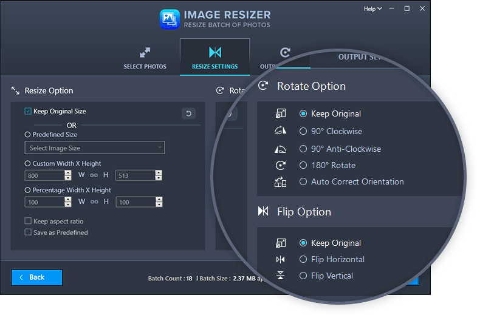Click the Flip Vertical icon
Screen dimensions: 477x315
tap(281, 276)
